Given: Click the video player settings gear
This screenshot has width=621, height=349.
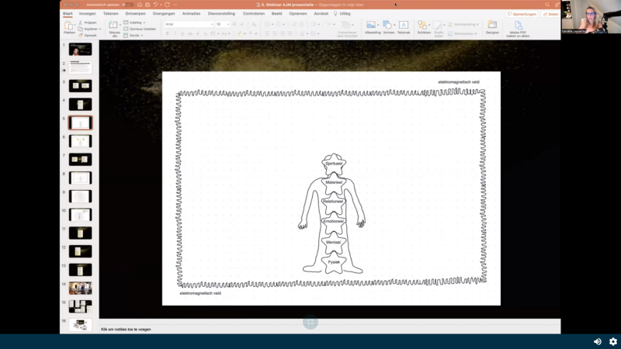Looking at the screenshot, I should pos(612,341).
